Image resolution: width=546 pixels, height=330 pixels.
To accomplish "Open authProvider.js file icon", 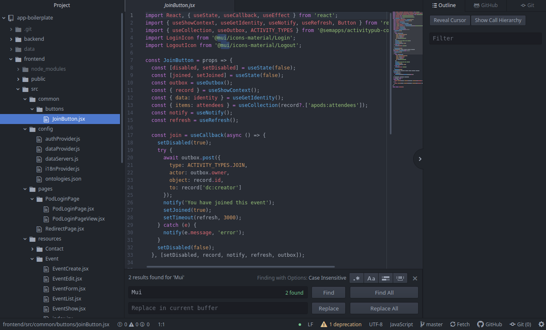I will 40,139.
